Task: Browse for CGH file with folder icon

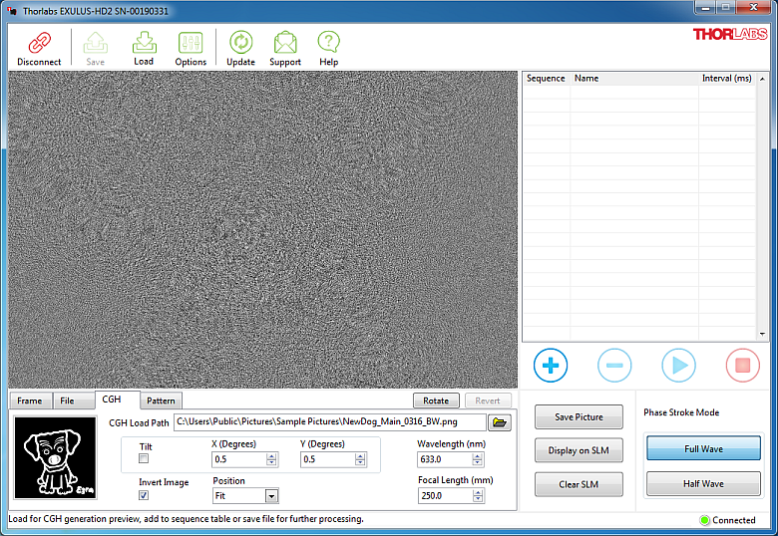Action: tap(500, 422)
